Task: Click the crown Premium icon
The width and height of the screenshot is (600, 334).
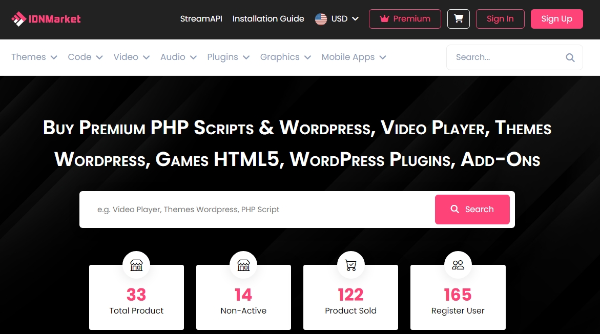Action: pyautogui.click(x=384, y=18)
